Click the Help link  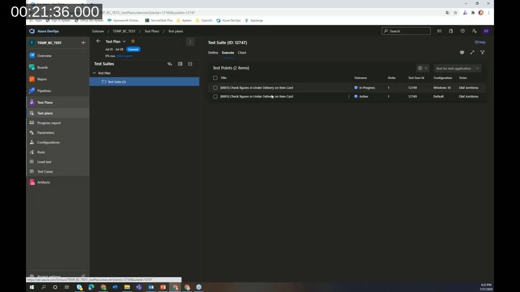tap(480, 42)
